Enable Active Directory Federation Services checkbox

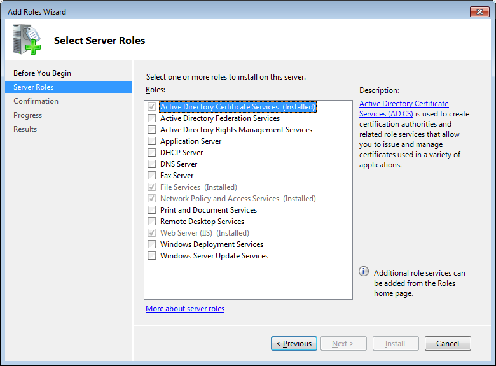[x=151, y=118]
